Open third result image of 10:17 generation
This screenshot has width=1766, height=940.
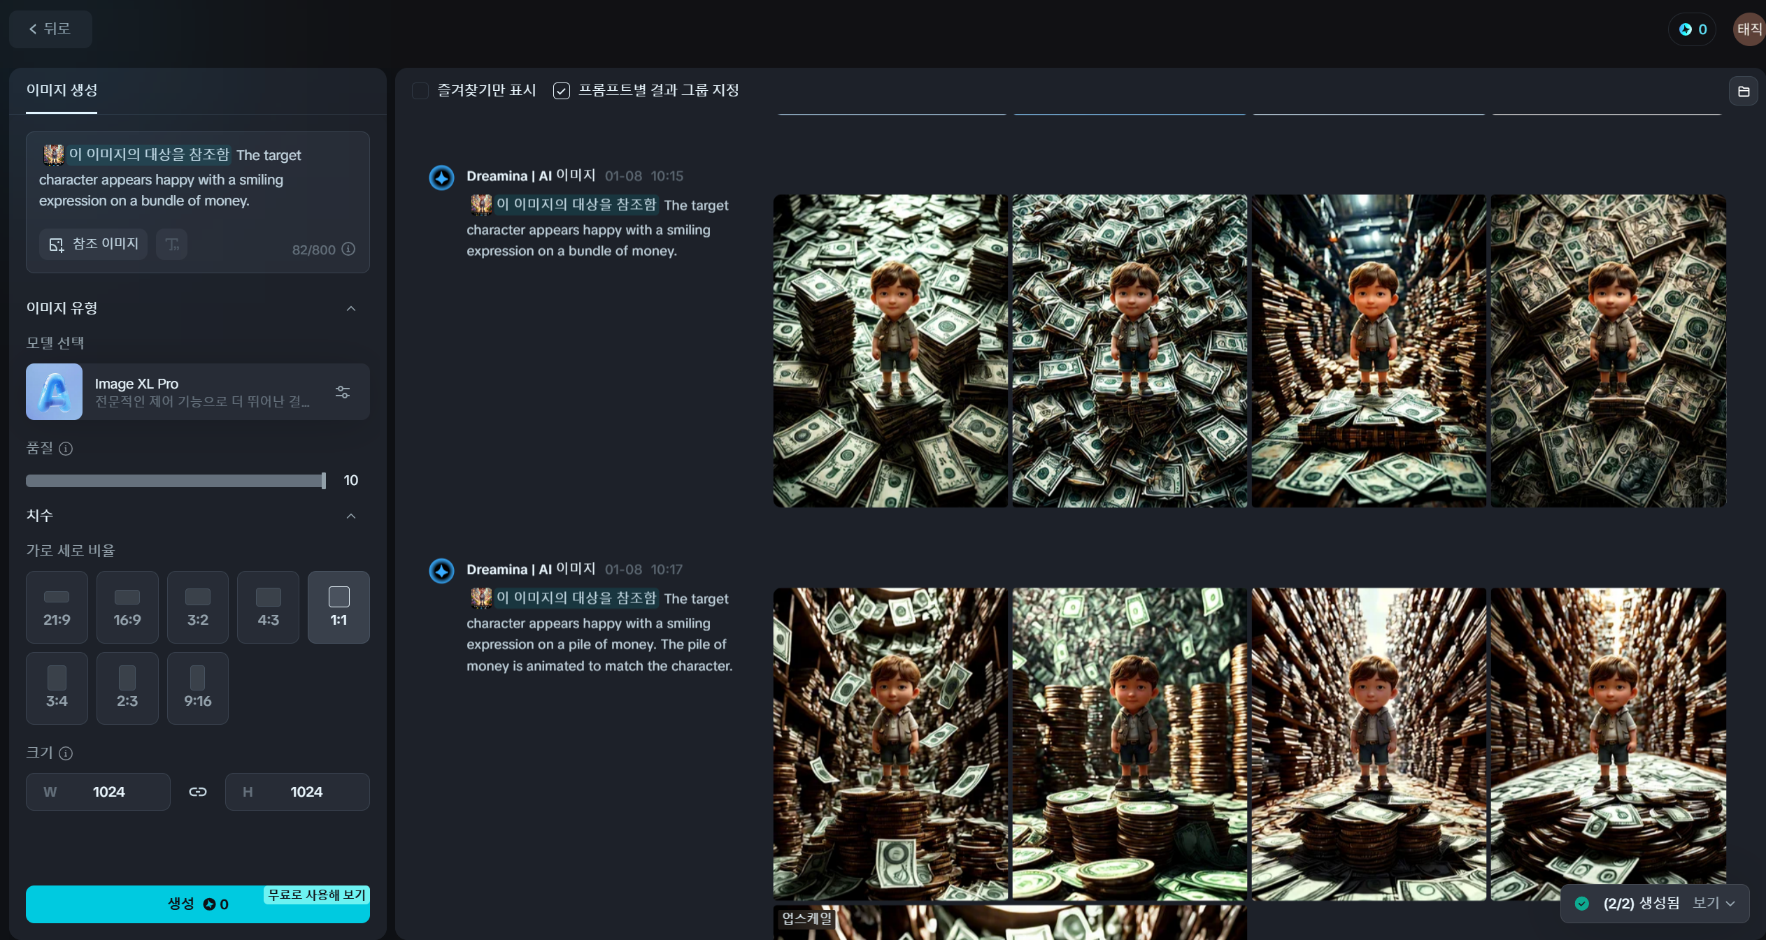(x=1369, y=744)
